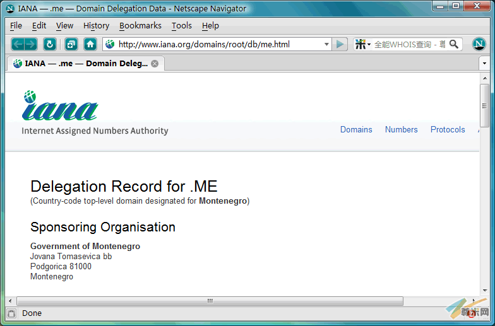
Task: Open the History menu
Action: (96, 25)
